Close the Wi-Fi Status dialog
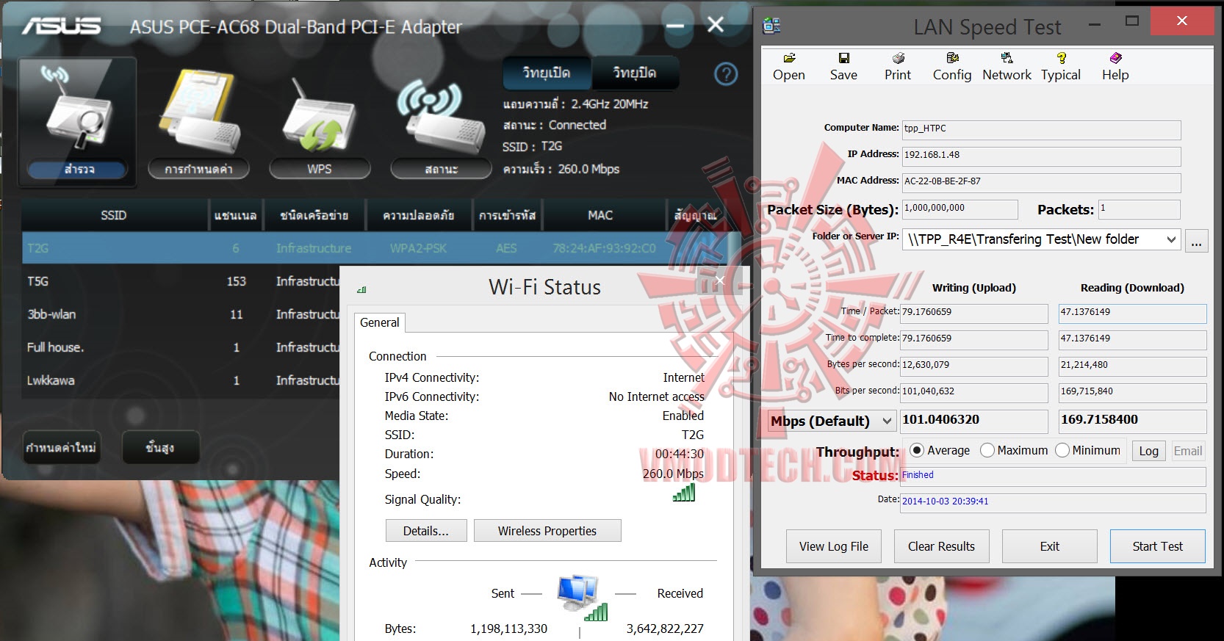The image size is (1224, 641). point(719,280)
